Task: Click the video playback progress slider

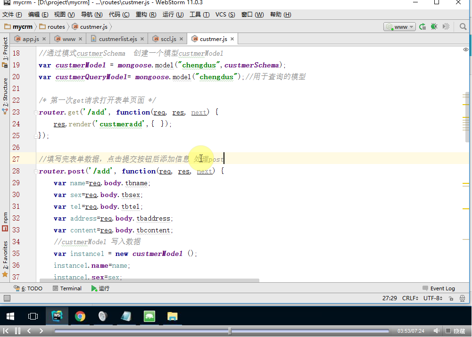Action: point(230,330)
